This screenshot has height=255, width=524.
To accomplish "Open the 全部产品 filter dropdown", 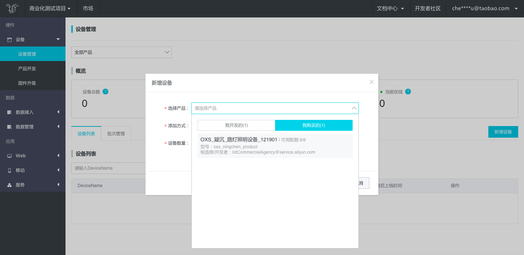I will pos(121,52).
